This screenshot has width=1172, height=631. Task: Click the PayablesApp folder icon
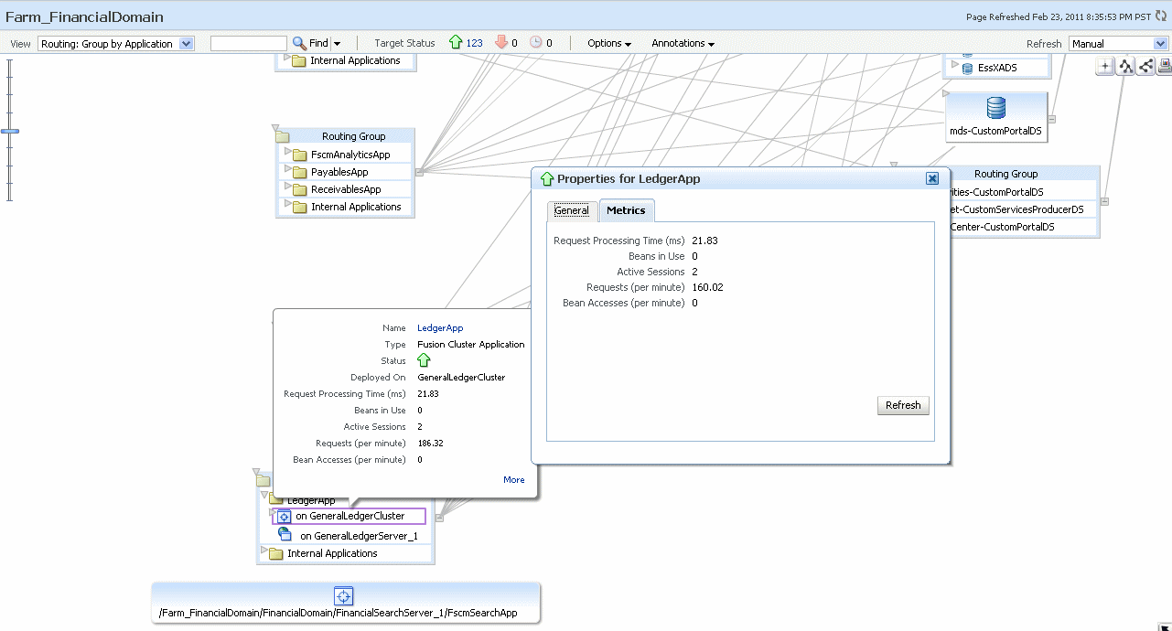(x=299, y=172)
